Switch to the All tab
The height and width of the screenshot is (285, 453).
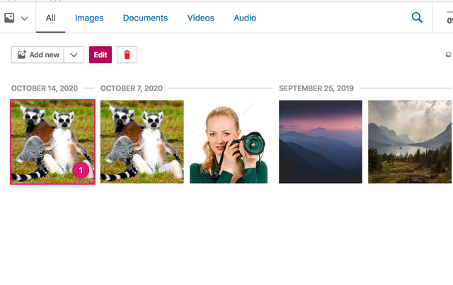click(51, 18)
